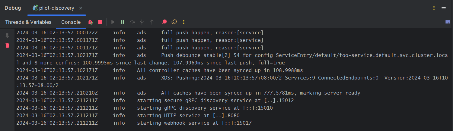Click the Step Over icon
453x131 pixels.
point(132,22)
